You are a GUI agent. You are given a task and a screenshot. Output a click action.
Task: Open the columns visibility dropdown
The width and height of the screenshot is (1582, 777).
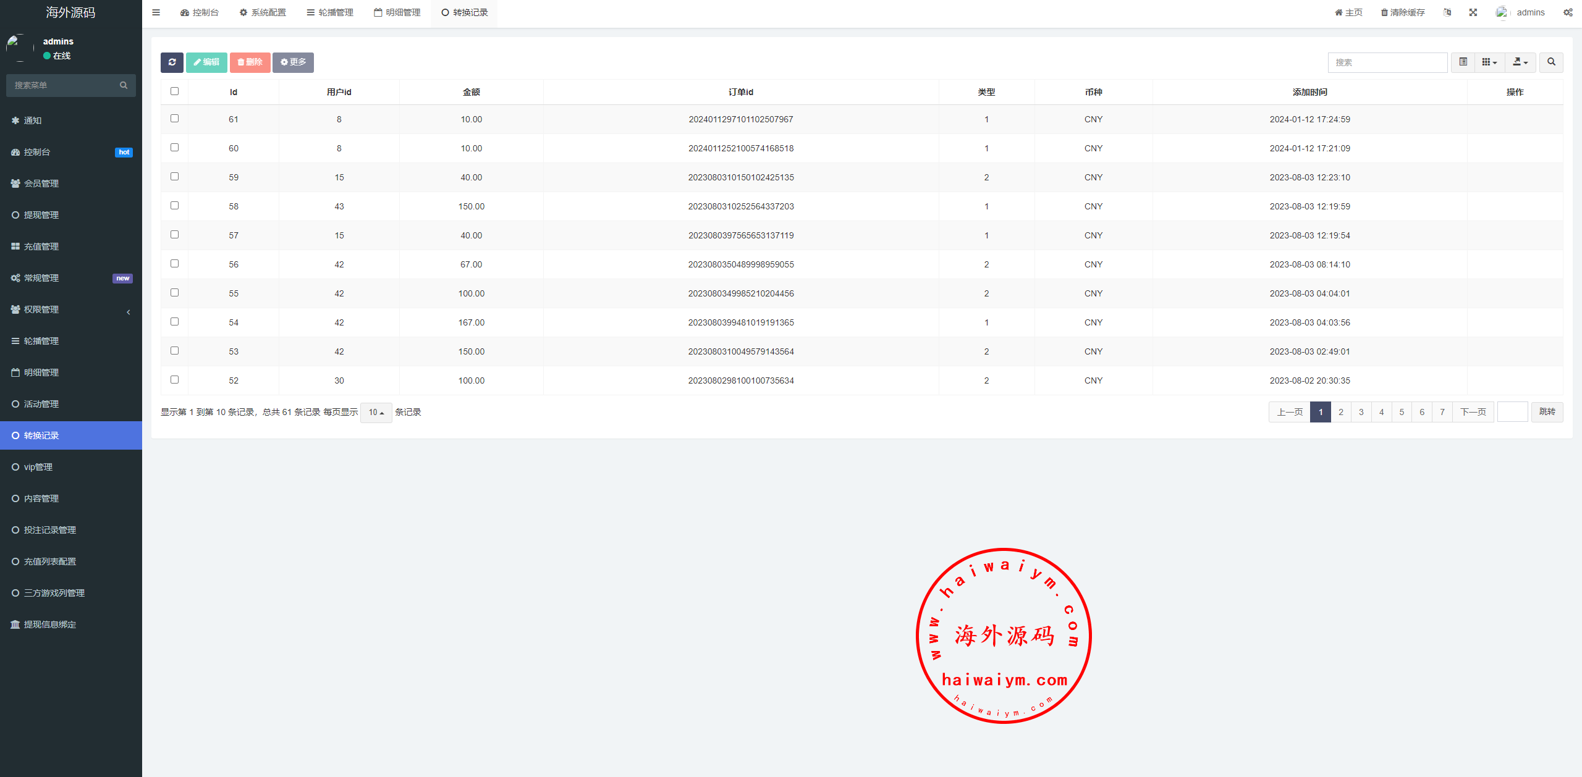(1489, 62)
